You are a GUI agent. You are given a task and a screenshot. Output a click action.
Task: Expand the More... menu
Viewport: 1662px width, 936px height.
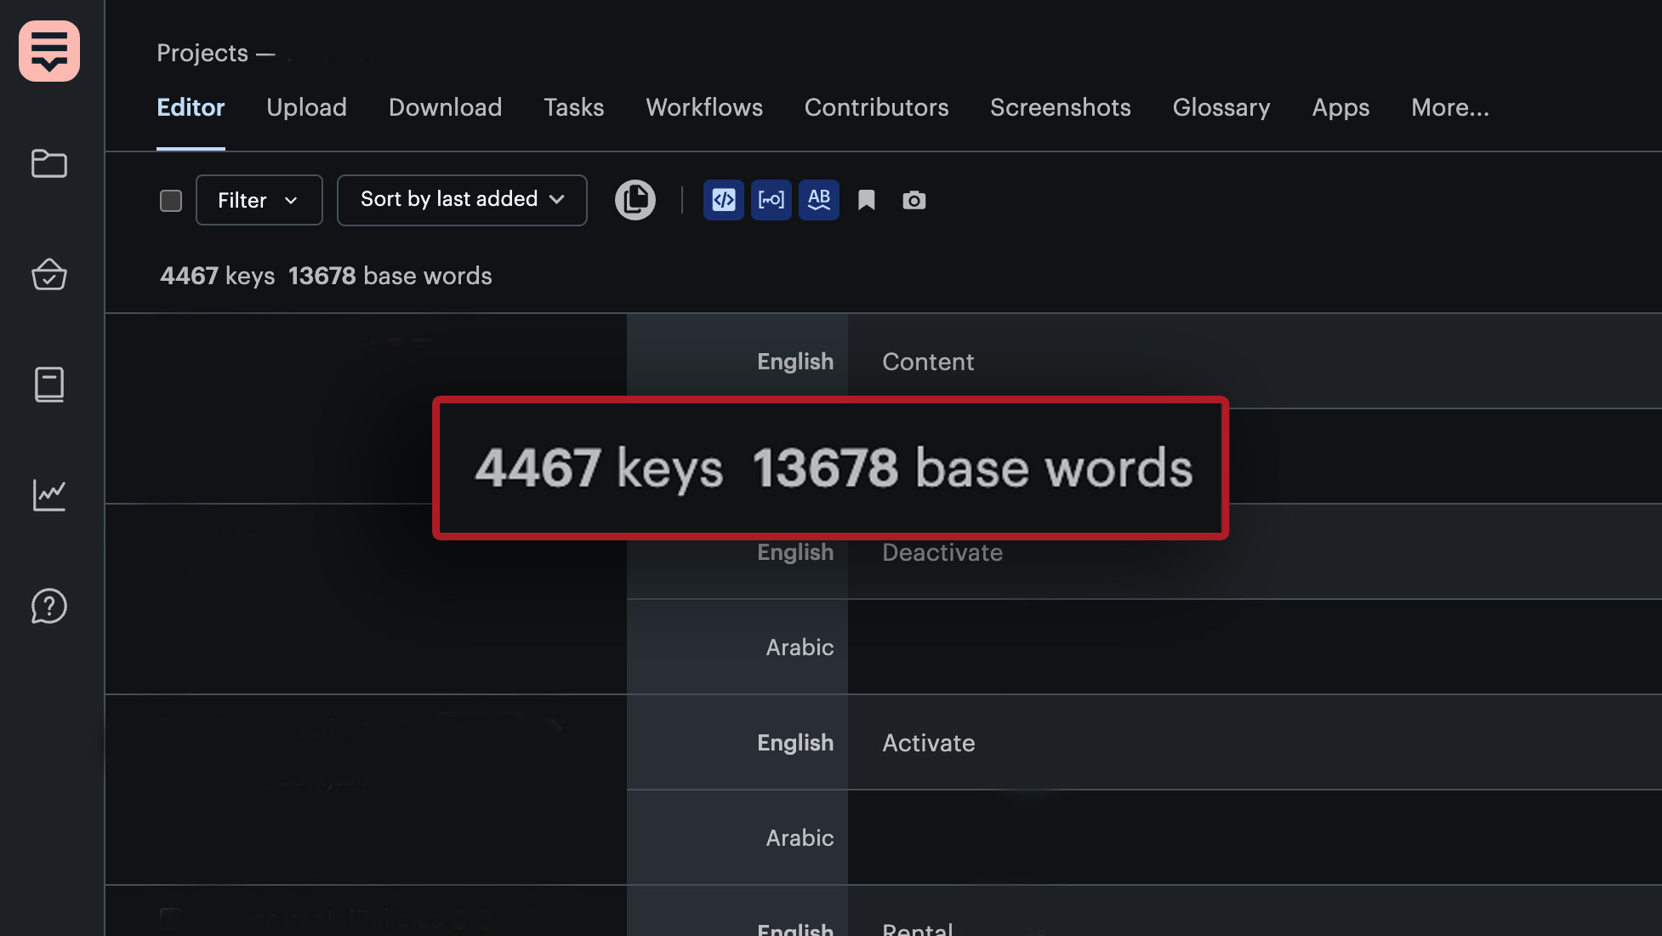tap(1449, 107)
